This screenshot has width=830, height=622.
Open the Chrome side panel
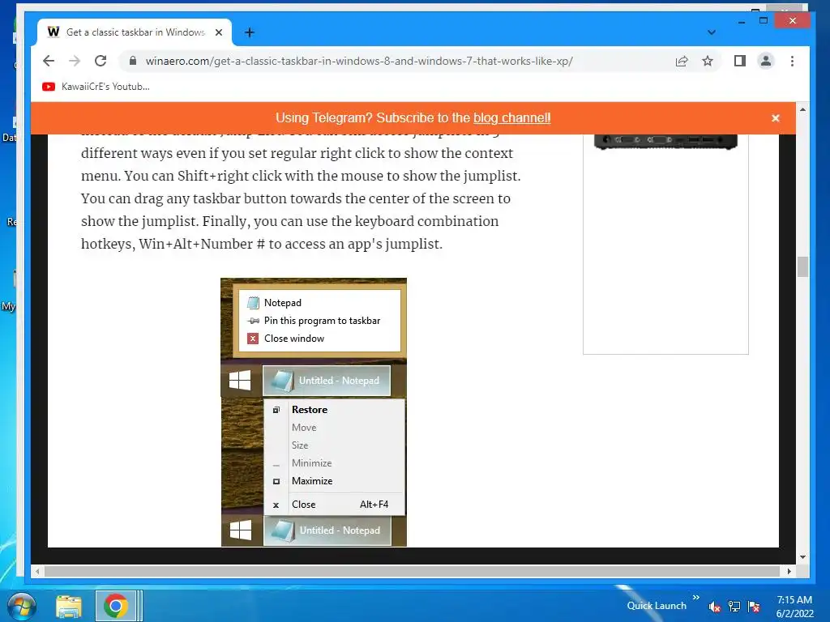pos(740,61)
